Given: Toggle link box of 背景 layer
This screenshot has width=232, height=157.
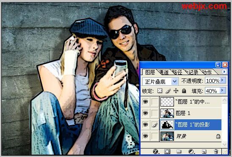Looking at the screenshot, I should (155, 136).
